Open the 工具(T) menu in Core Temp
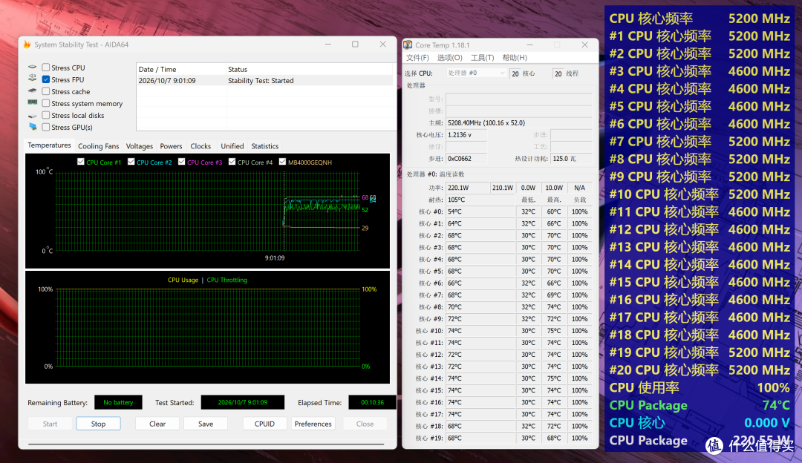This screenshot has width=802, height=463. pyautogui.click(x=483, y=58)
